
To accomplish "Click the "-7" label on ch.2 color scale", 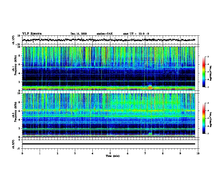I will [208, 133].
